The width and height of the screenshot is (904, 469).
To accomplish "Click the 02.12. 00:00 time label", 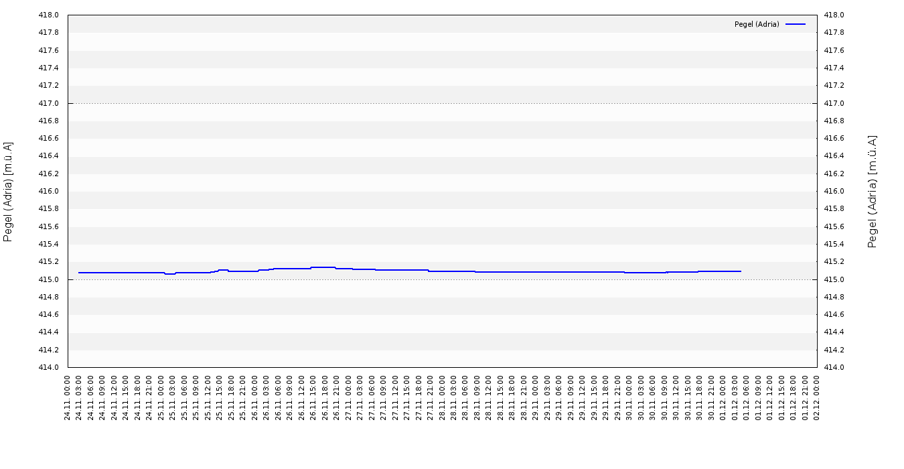I will tap(817, 398).
